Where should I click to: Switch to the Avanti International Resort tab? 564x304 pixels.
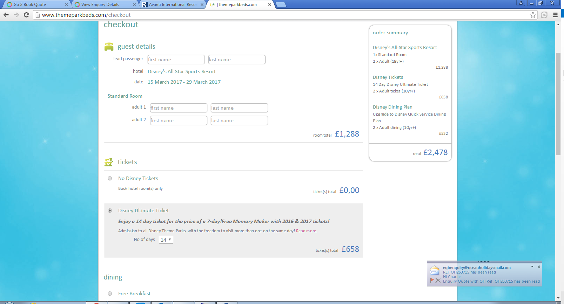(171, 5)
